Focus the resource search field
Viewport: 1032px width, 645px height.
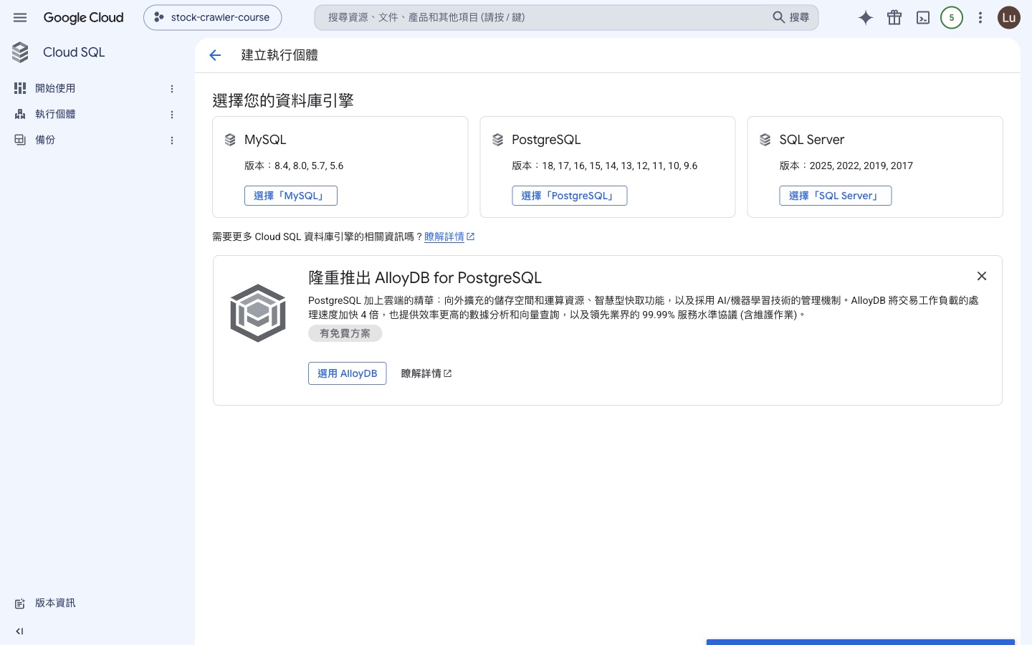[541, 18]
